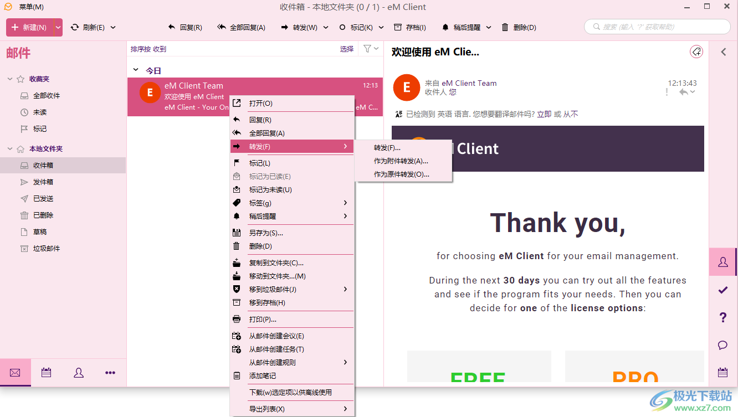Select the 未读 unread folder
The height and width of the screenshot is (417, 738).
click(x=40, y=112)
